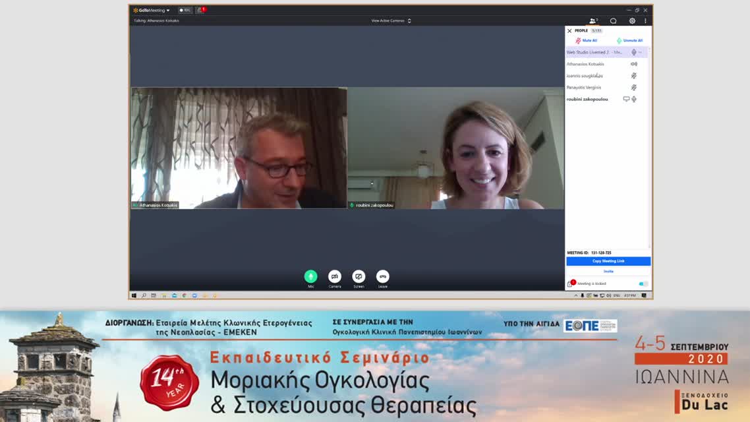Screen dimensions: 750x422
Task: Open the GoToMeeting dropdown menu
Action: [x=152, y=10]
